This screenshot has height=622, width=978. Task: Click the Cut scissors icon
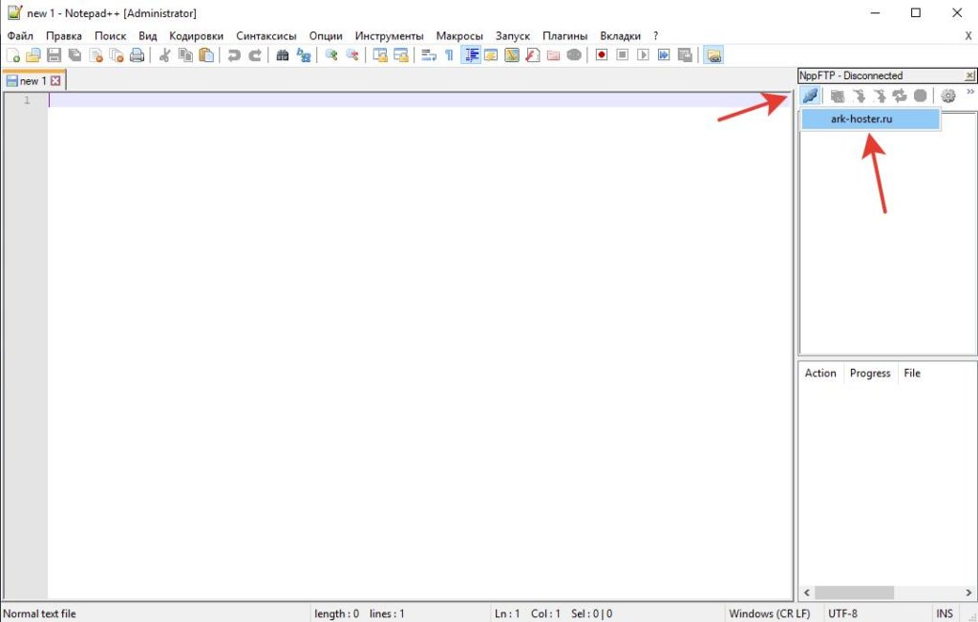coord(164,55)
